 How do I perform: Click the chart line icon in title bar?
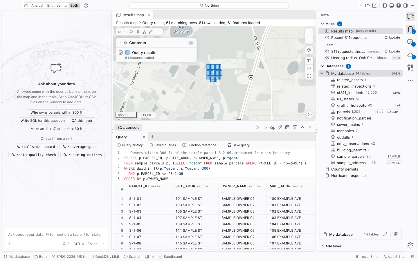(374, 6)
